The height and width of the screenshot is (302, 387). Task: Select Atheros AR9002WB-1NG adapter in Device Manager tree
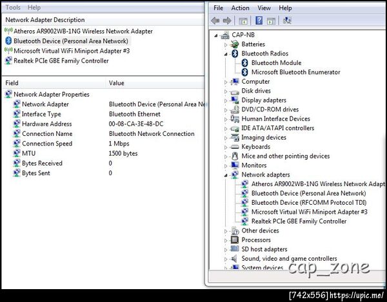point(318,184)
